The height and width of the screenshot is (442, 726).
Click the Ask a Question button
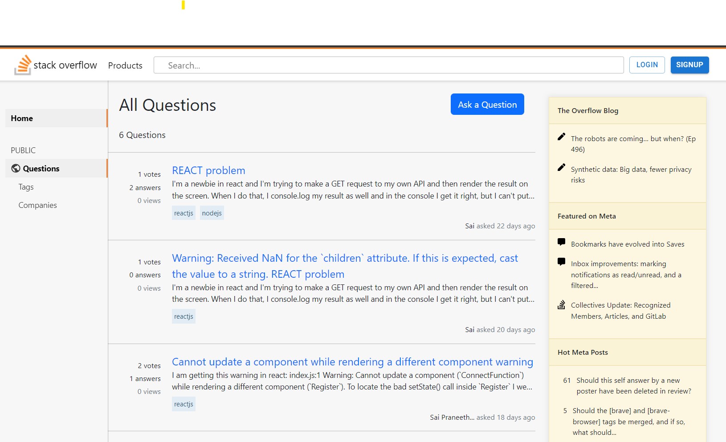[487, 104]
